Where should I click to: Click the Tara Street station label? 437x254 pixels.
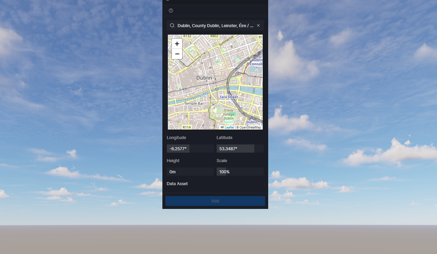pos(229,97)
